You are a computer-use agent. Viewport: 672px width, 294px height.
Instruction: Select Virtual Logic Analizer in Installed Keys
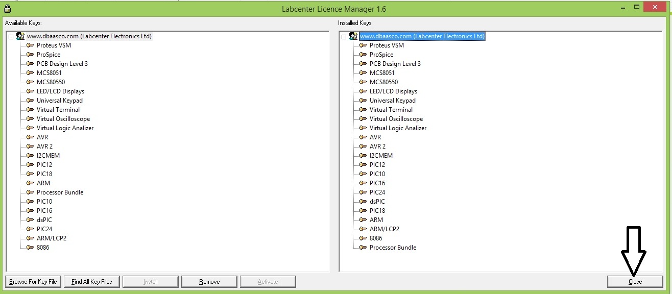[398, 128]
